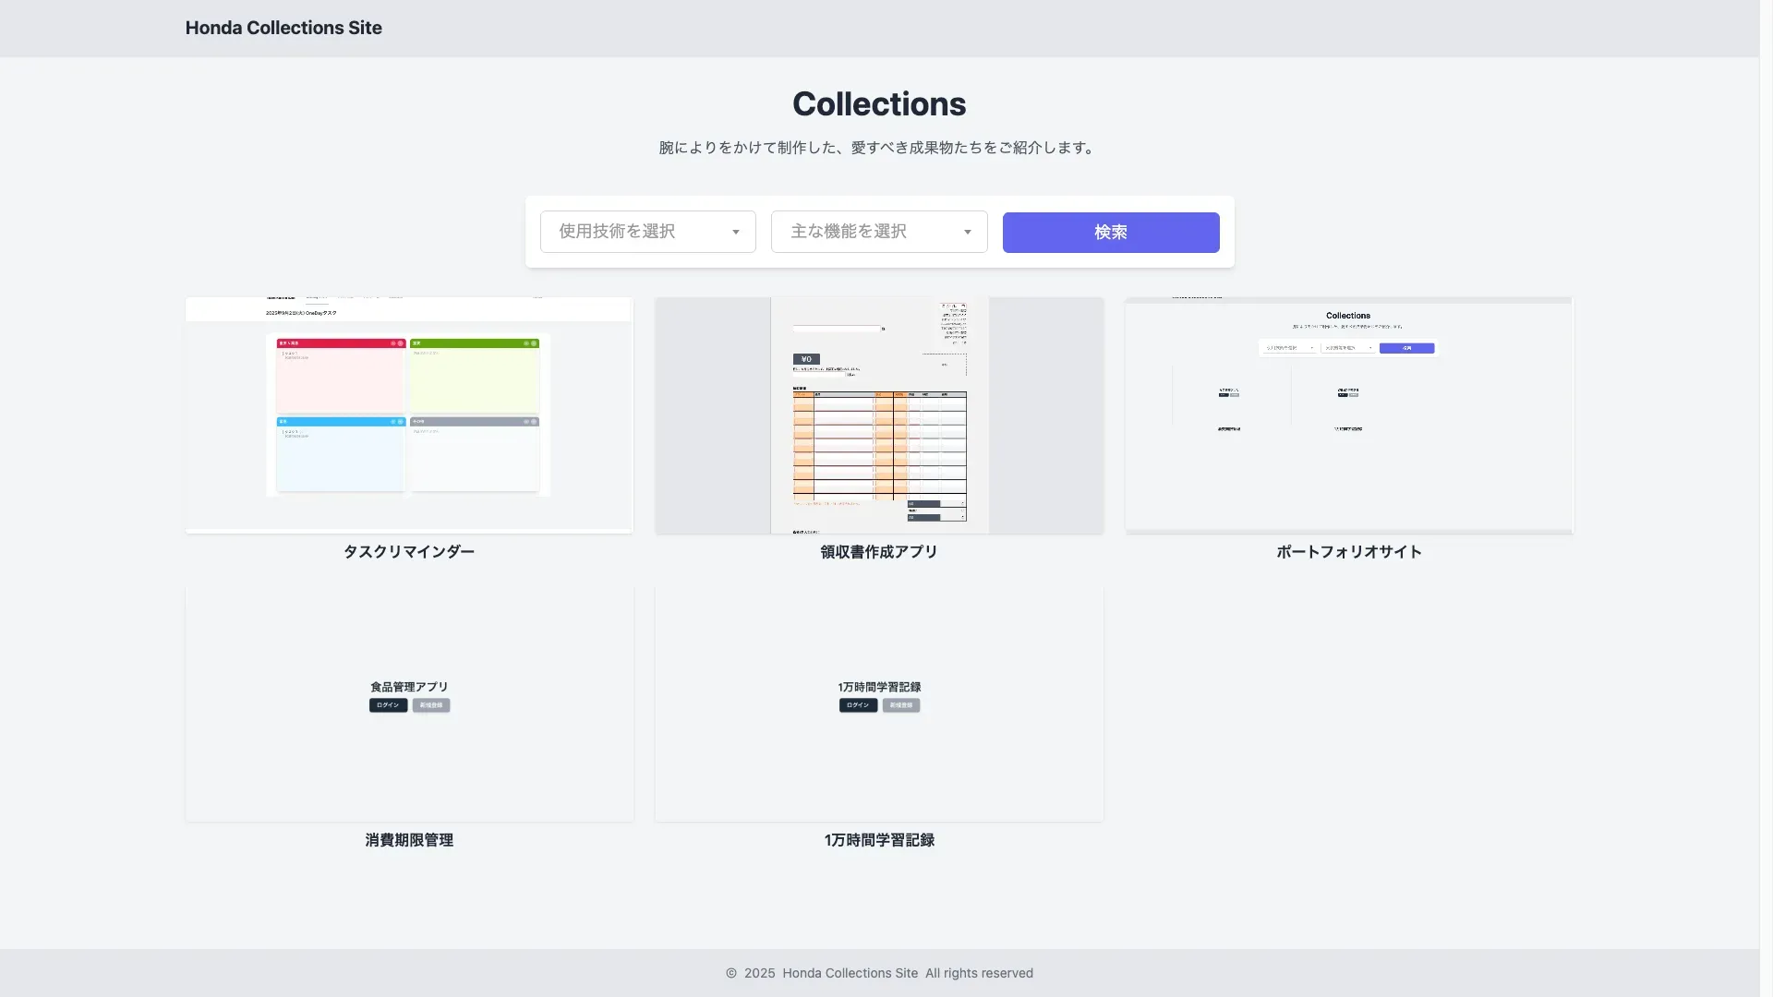Click the Collections page heading
This screenshot has width=1773, height=997.
coord(878,103)
